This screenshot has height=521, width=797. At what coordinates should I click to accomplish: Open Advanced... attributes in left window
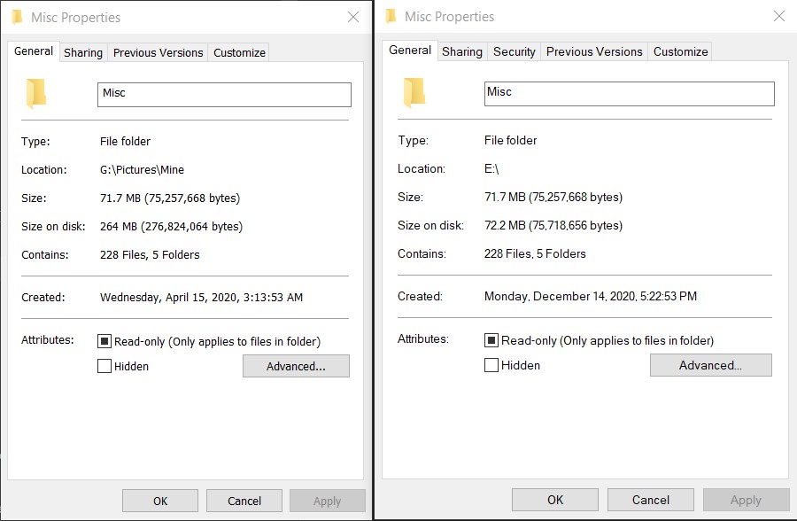pos(296,366)
